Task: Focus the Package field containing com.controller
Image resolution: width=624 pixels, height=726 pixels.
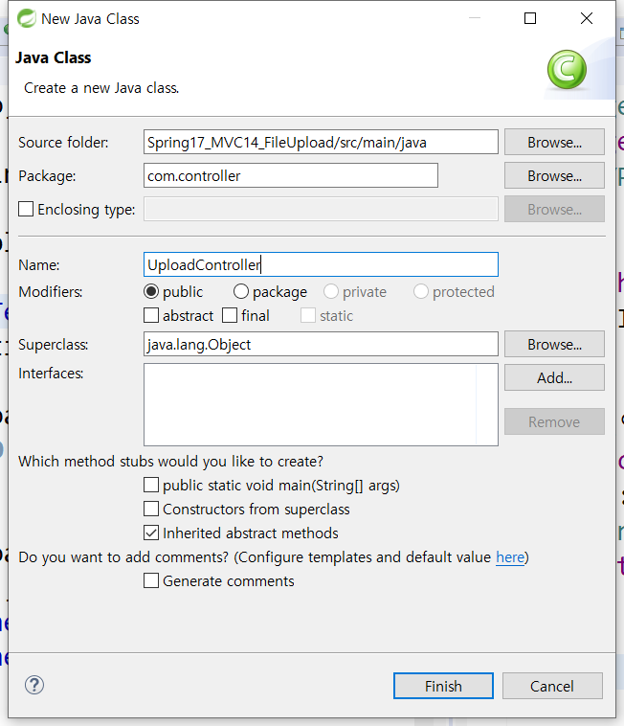Action: pos(291,175)
